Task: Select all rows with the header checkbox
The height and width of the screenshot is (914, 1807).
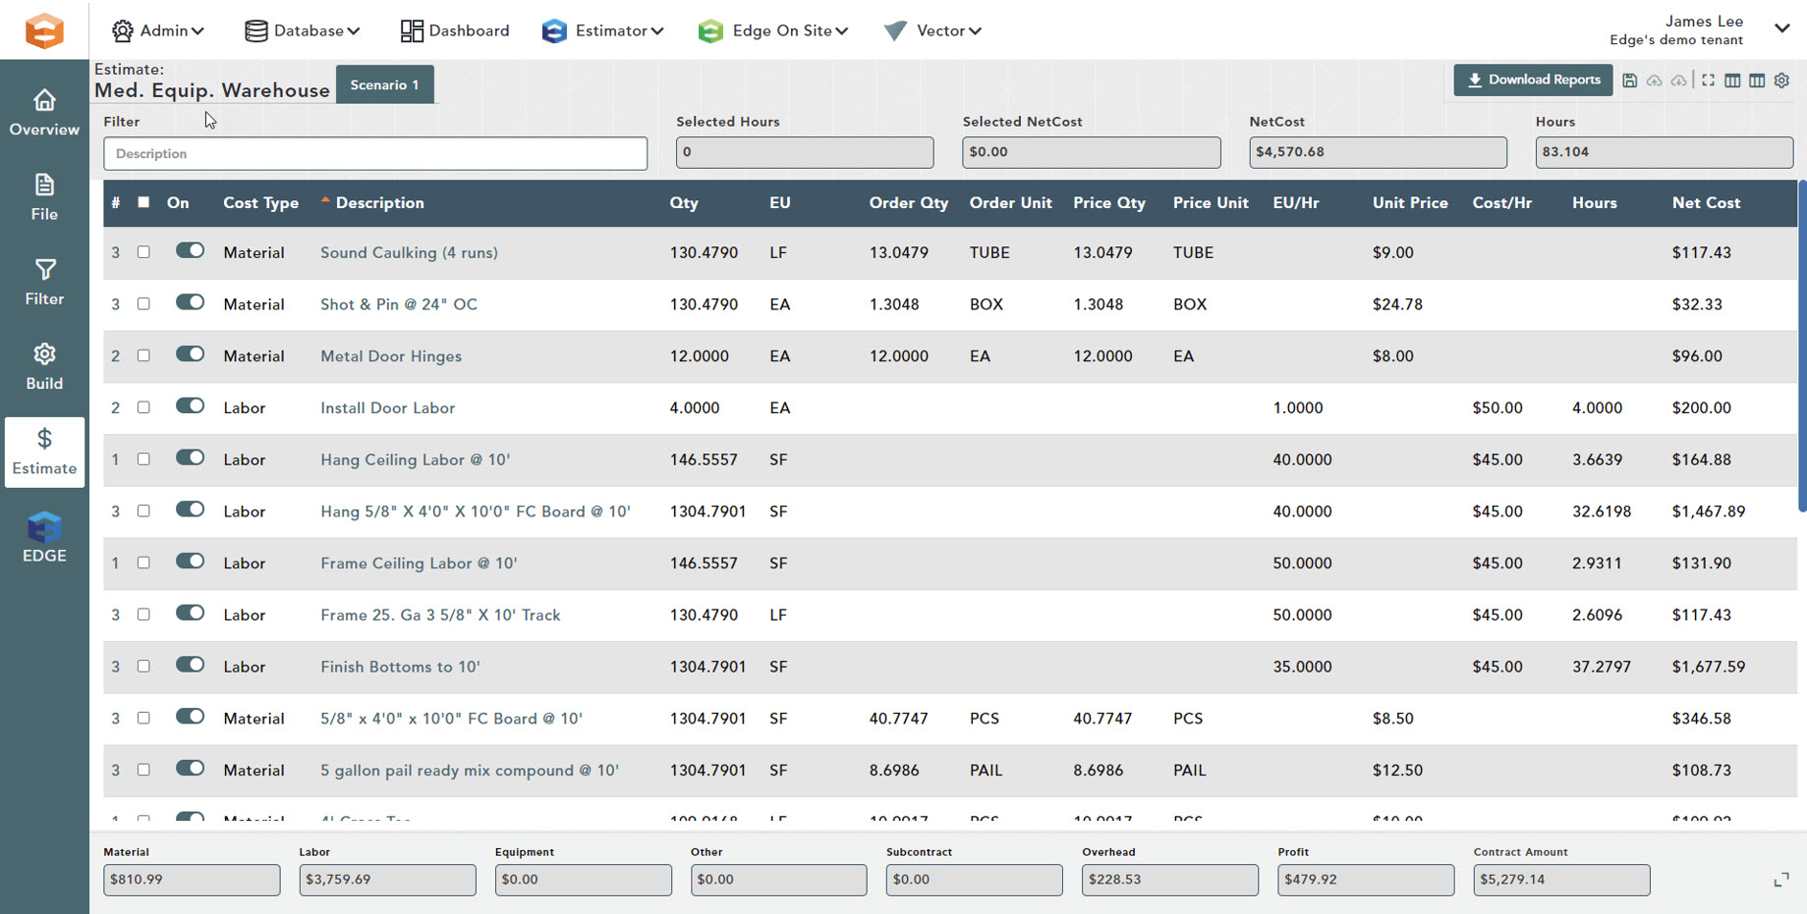Action: [x=143, y=201]
